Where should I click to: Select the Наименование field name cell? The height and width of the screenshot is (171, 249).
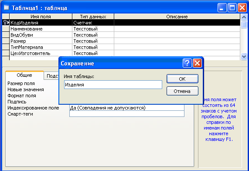click(x=41, y=29)
